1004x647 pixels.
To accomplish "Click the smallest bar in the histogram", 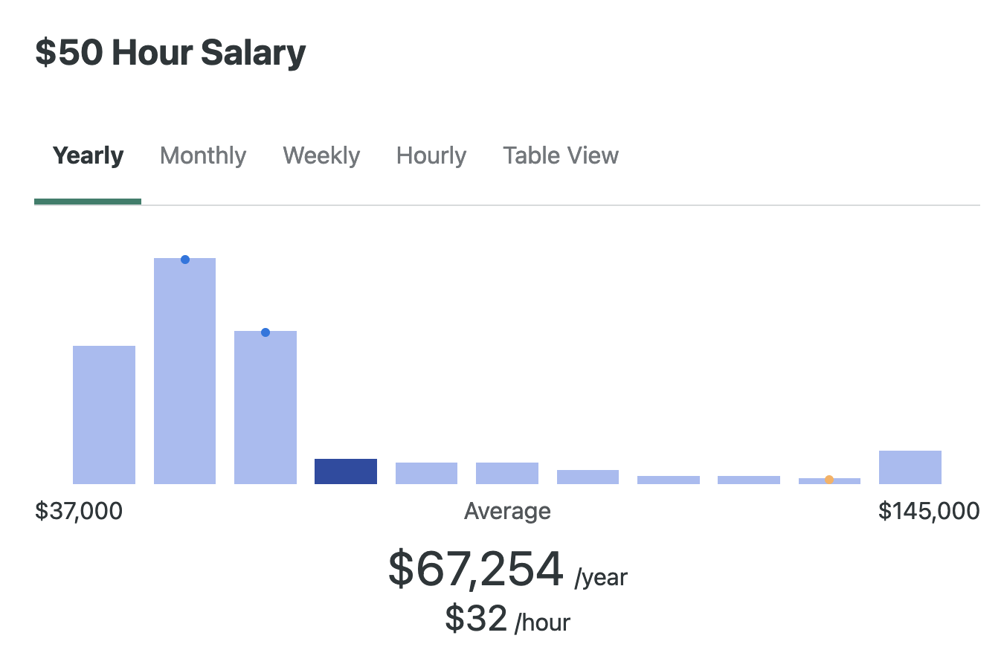I will tap(828, 482).
